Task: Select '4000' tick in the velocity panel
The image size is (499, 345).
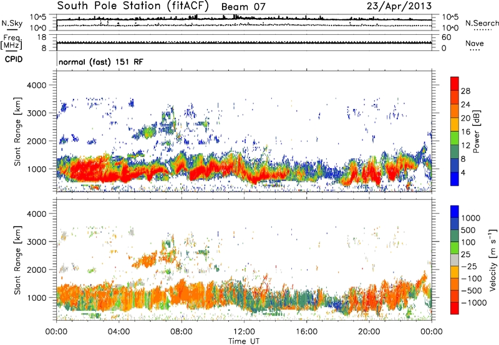Action: point(36,214)
